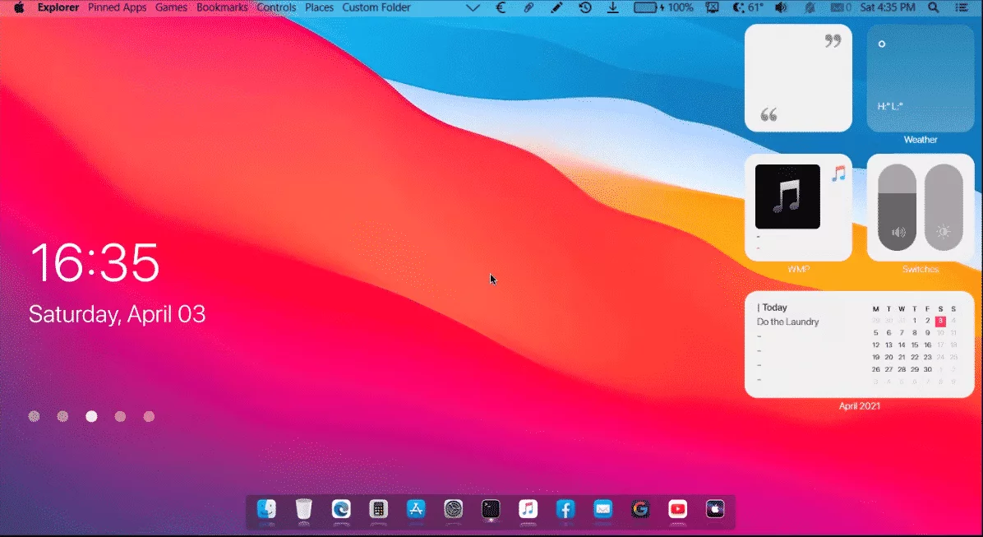The image size is (983, 537).
Task: Open the Facebook app in the dock
Action: [x=565, y=510]
